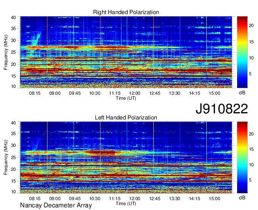This screenshot has height=210, width=258.
Task: Click the 14:15 time tick on lower plot
Action: [x=195, y=199]
